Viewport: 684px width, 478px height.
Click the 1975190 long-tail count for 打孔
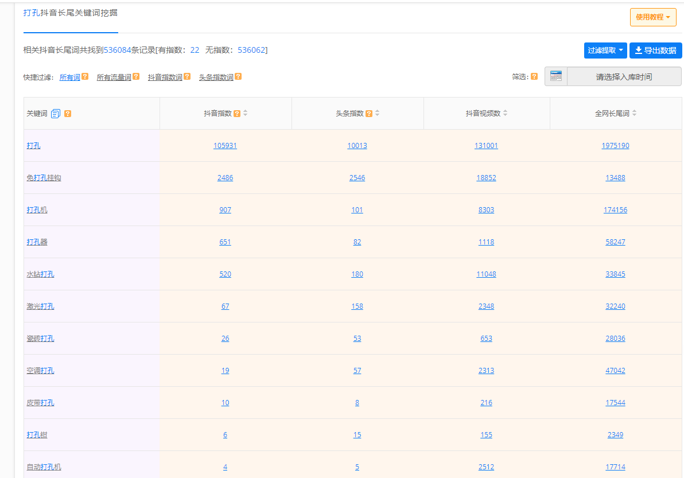615,146
